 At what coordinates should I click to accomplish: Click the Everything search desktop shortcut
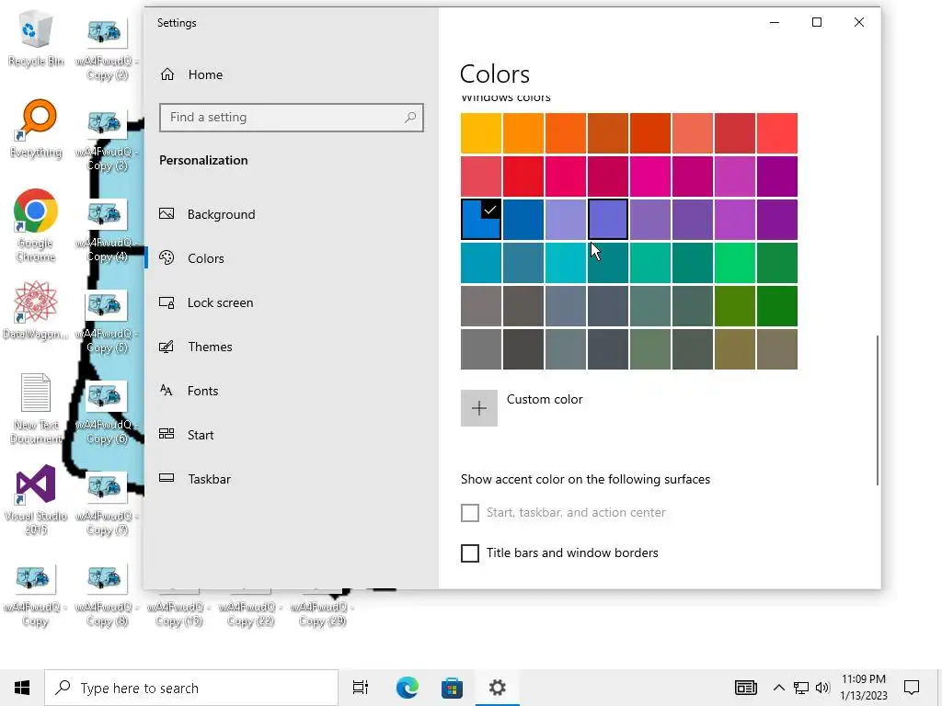pyautogui.click(x=36, y=129)
